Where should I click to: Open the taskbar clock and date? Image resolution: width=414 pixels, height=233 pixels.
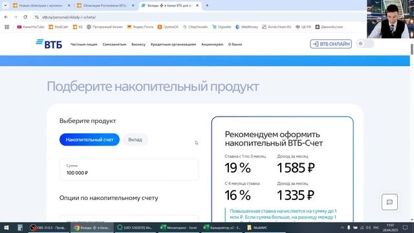(390, 228)
